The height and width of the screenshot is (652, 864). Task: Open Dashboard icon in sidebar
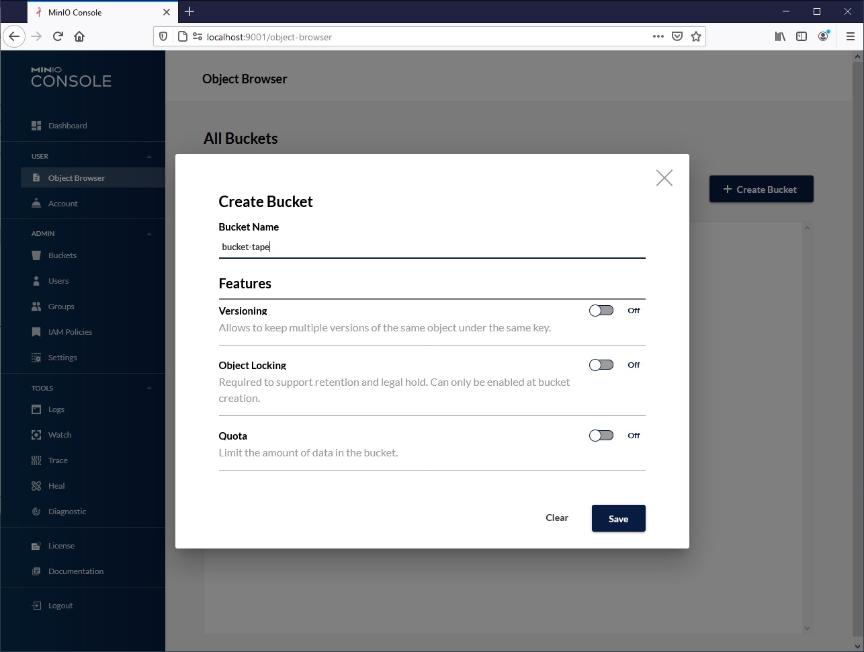click(x=36, y=126)
